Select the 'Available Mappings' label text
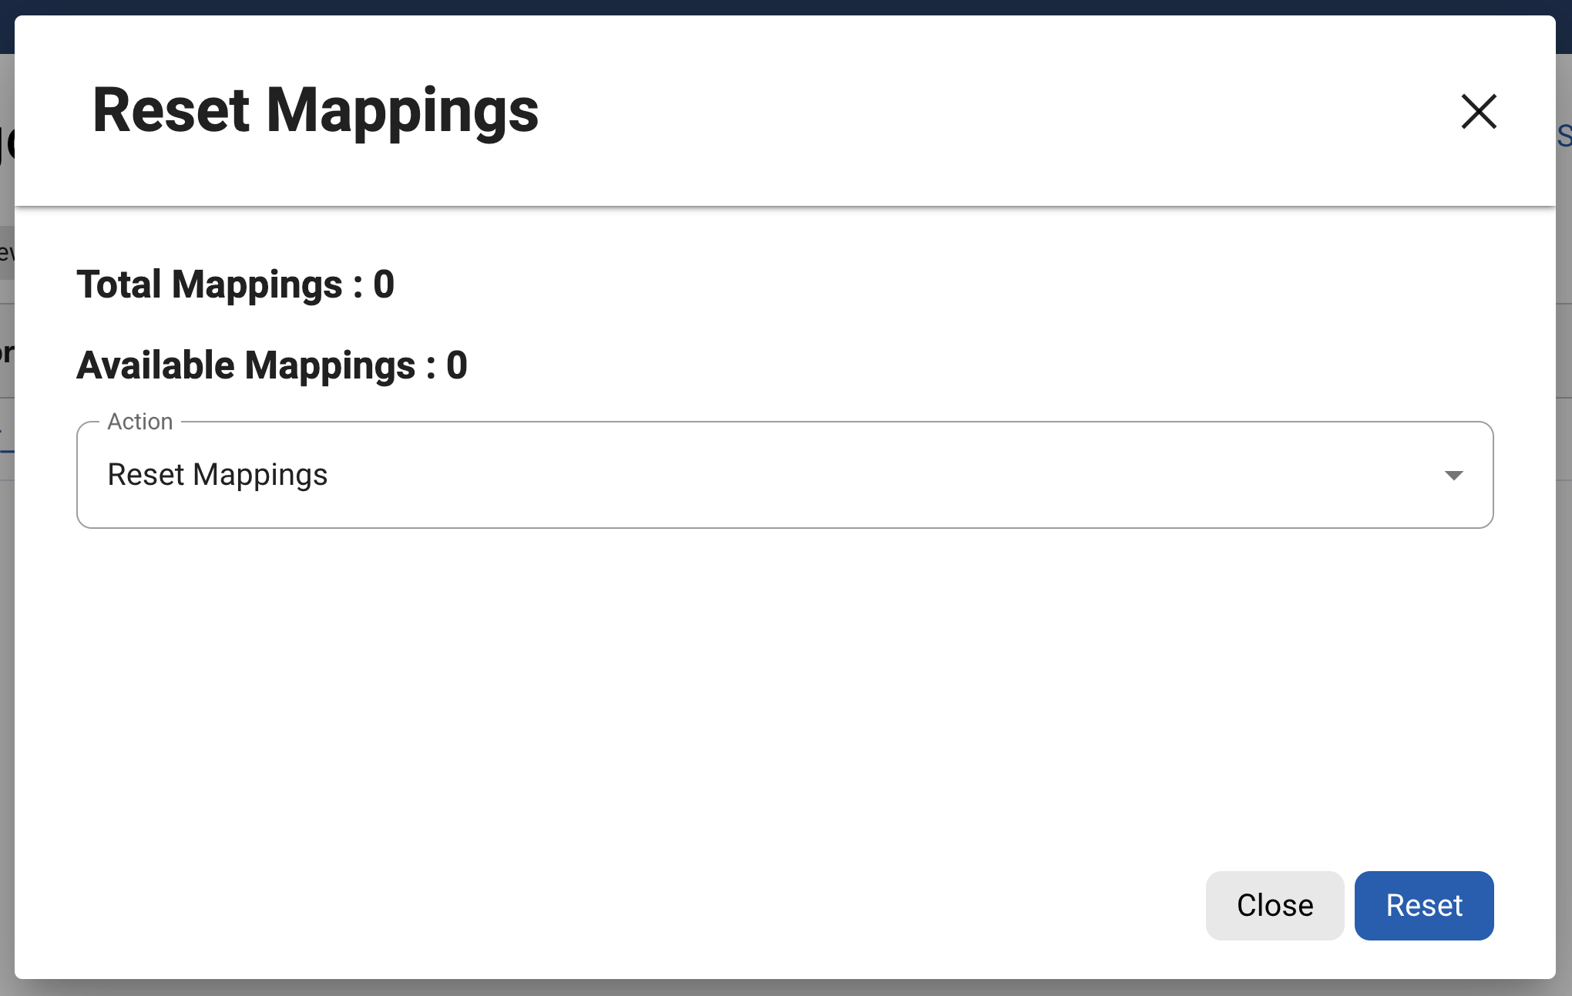The image size is (1572, 996). [x=246, y=365]
